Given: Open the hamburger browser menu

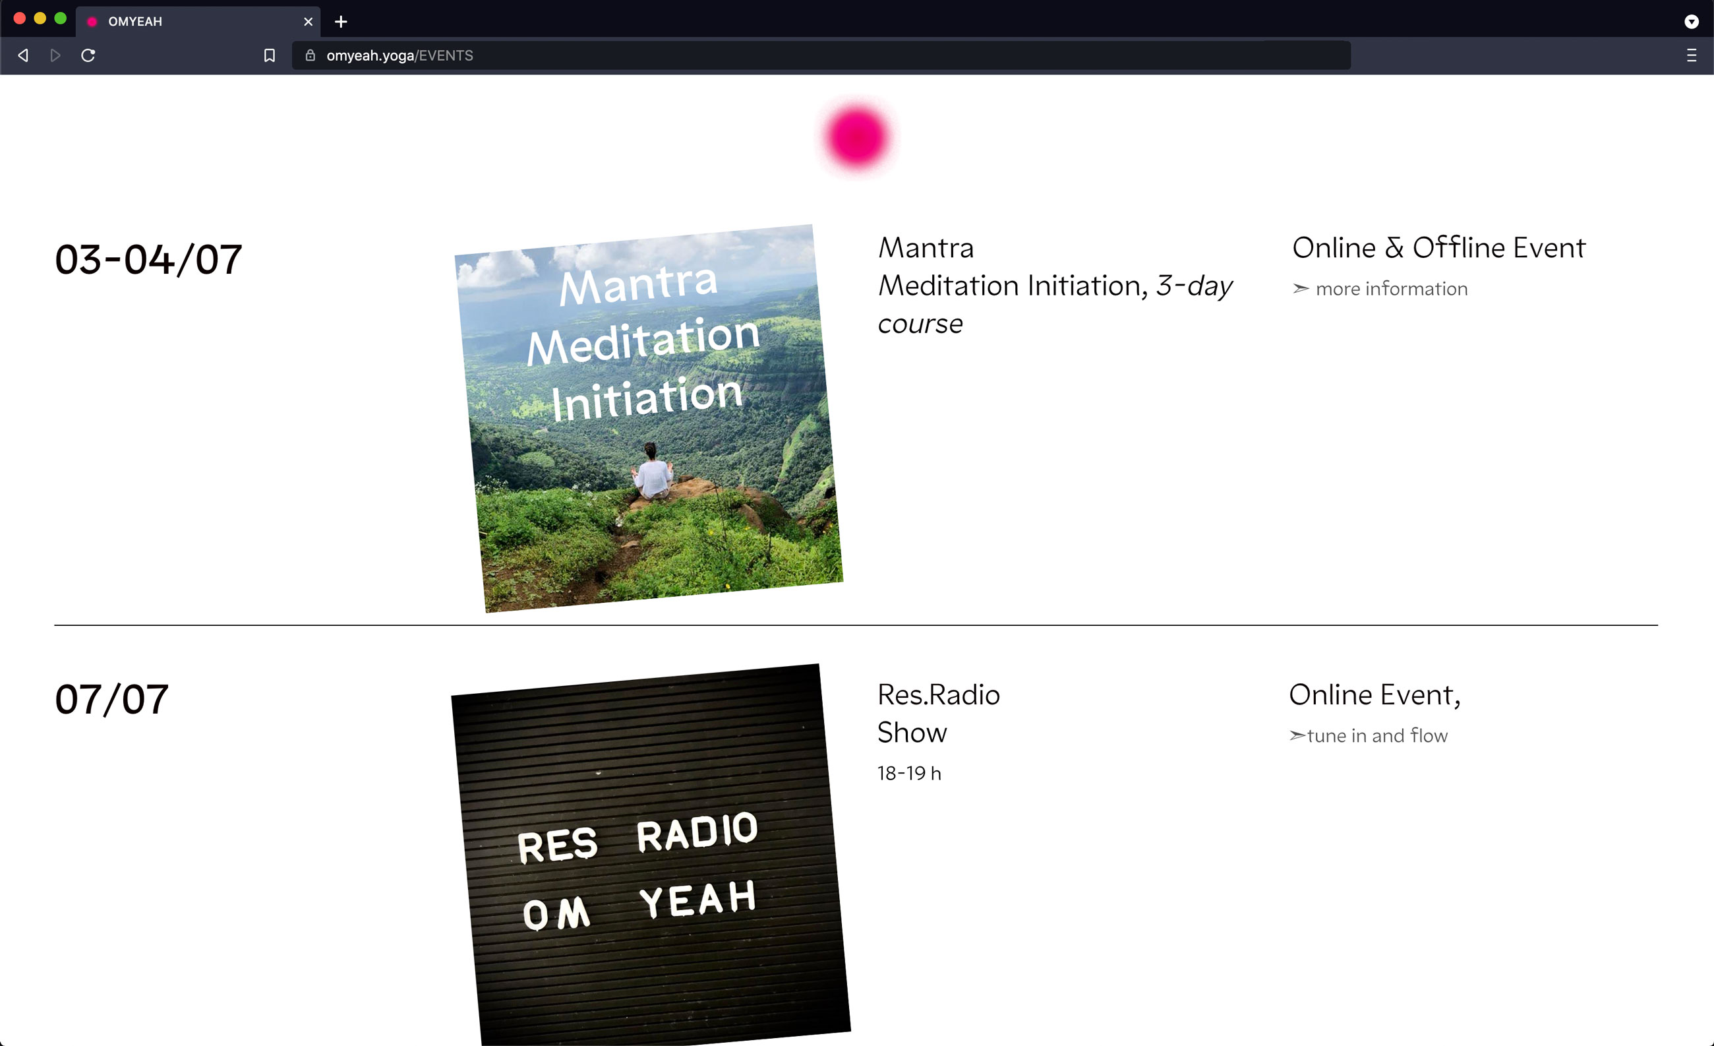Looking at the screenshot, I should [x=1691, y=55].
